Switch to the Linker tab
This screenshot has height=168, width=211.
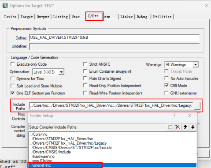tap(126, 17)
